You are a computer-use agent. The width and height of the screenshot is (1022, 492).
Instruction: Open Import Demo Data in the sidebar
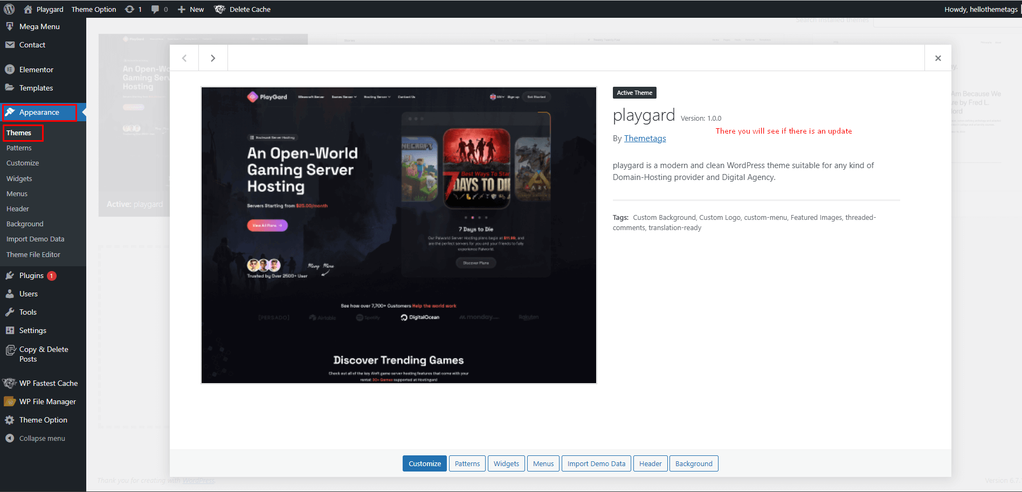coord(35,239)
